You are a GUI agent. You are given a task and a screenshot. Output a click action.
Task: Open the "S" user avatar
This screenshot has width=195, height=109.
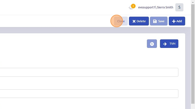click(x=179, y=7)
